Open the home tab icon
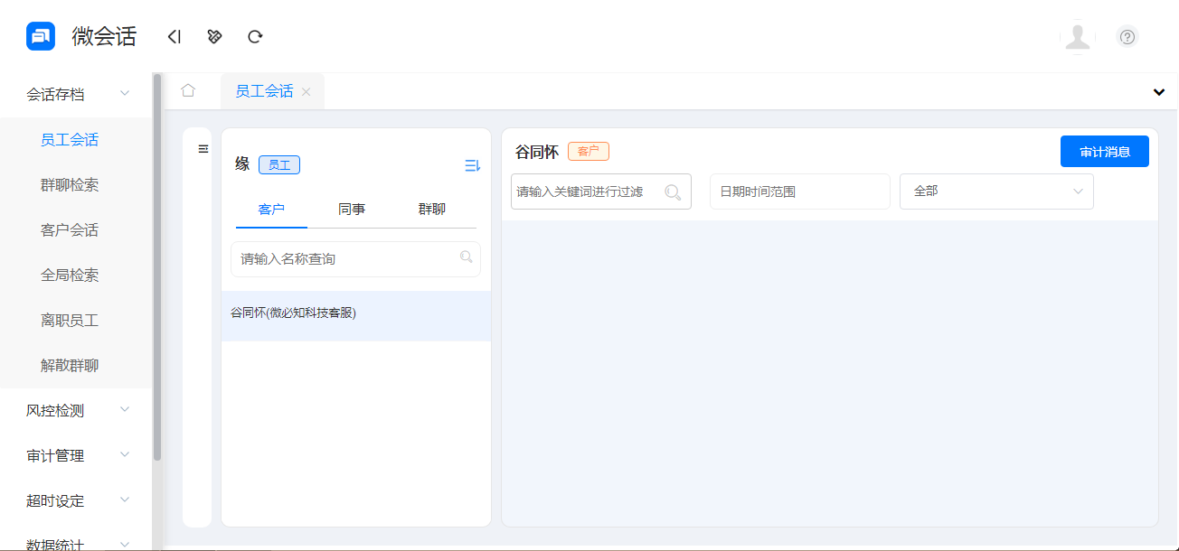Viewport: 1179px width, 551px height. coord(188,90)
